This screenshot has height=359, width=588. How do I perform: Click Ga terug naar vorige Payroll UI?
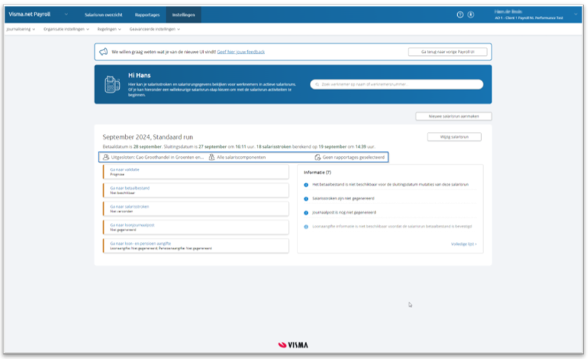[x=448, y=52]
